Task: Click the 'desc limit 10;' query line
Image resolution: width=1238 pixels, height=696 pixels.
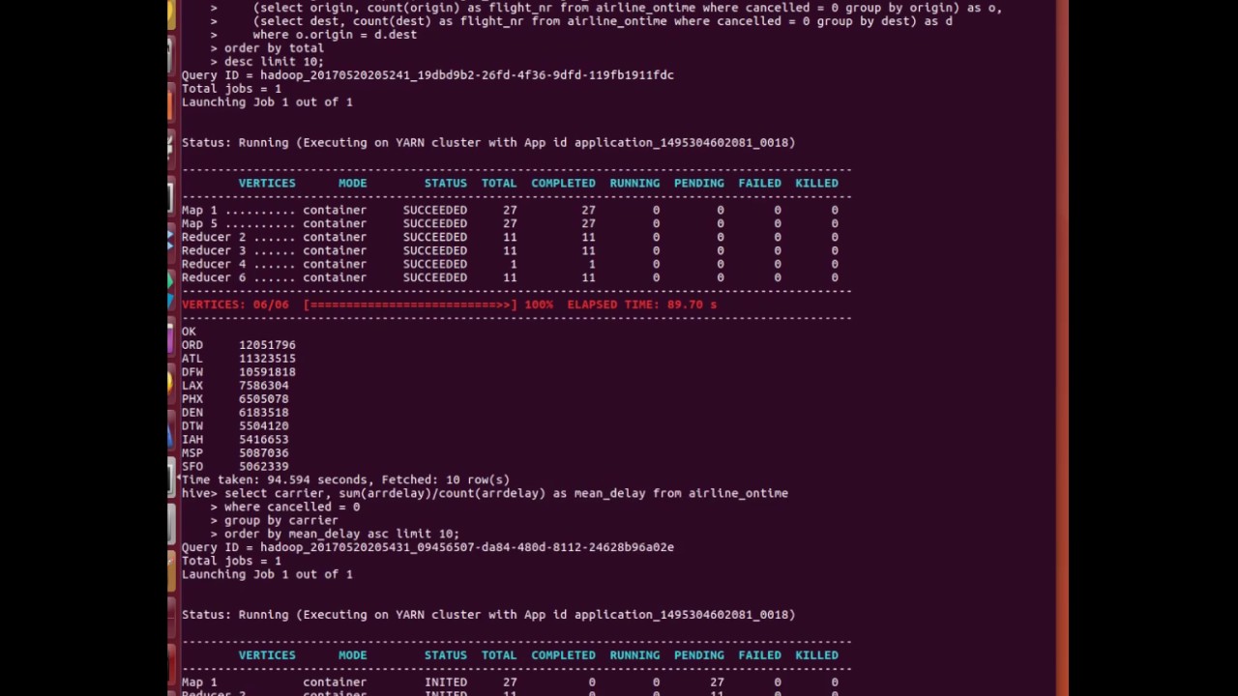Action: [274, 61]
